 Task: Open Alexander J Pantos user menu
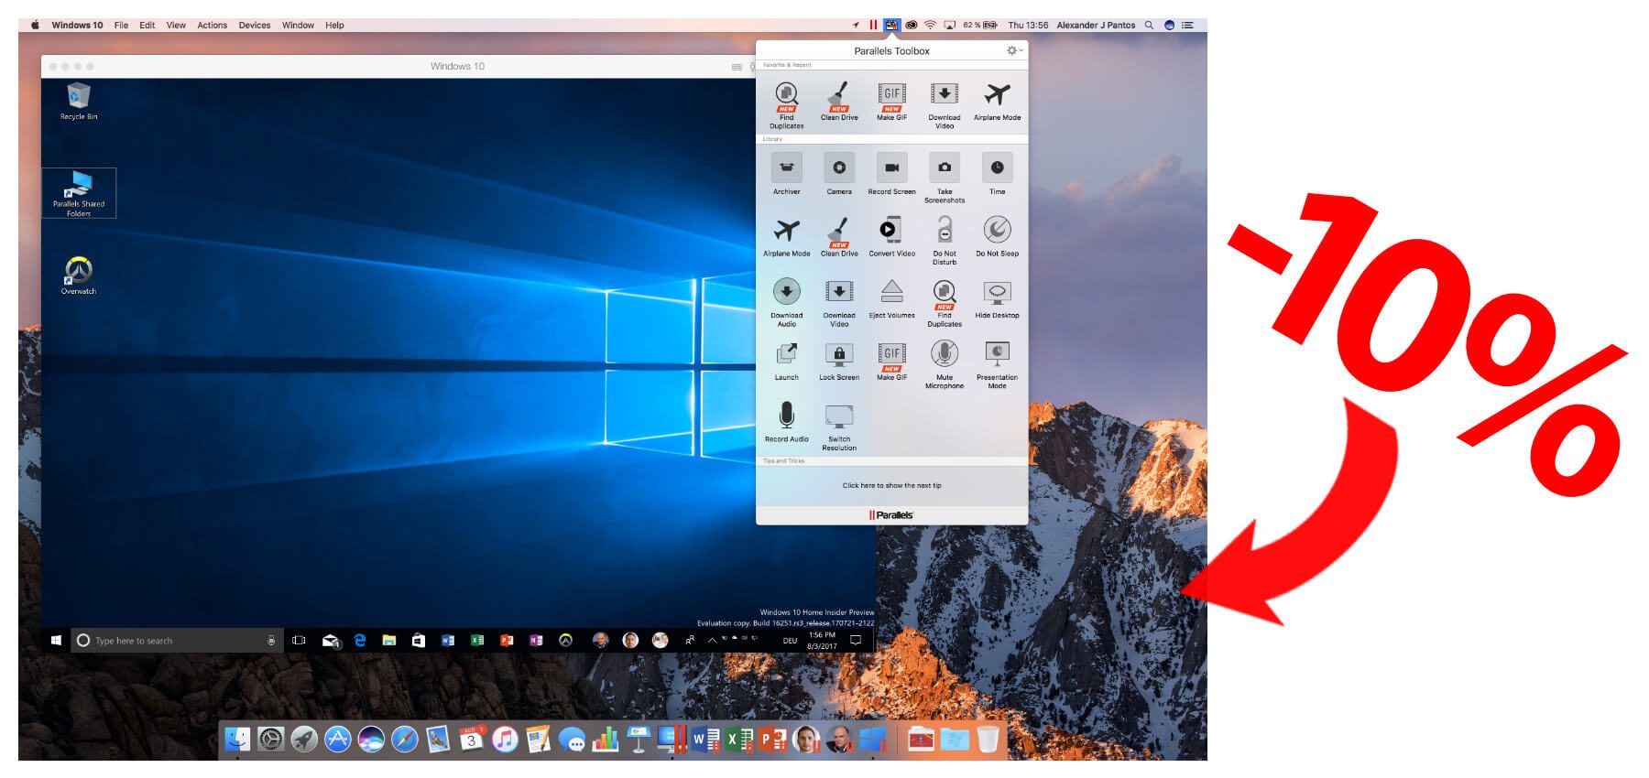coord(1096,25)
